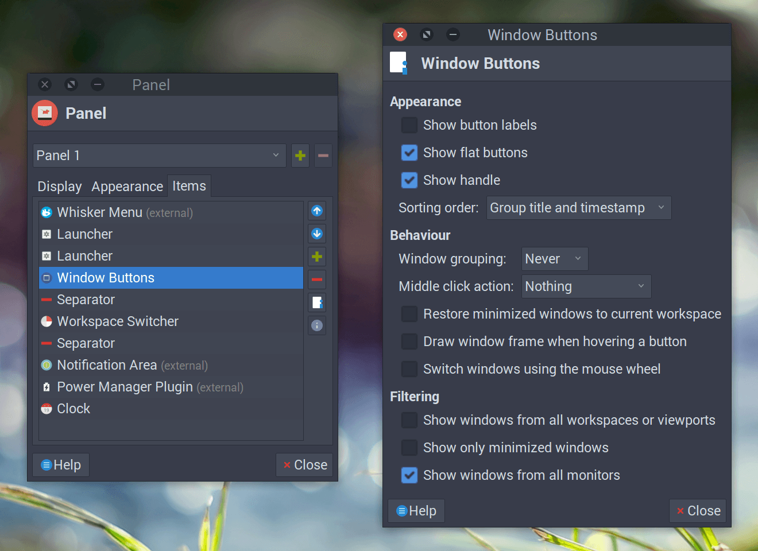Uncheck Show windows from all monitors
The width and height of the screenshot is (758, 551).
coord(409,475)
